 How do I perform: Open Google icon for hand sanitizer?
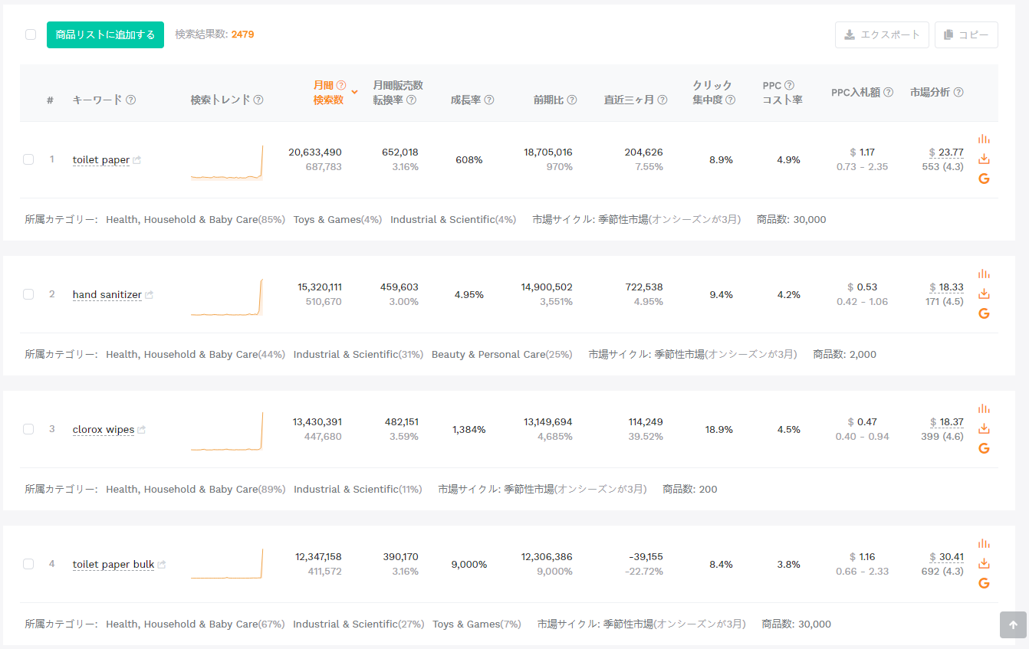point(984,313)
